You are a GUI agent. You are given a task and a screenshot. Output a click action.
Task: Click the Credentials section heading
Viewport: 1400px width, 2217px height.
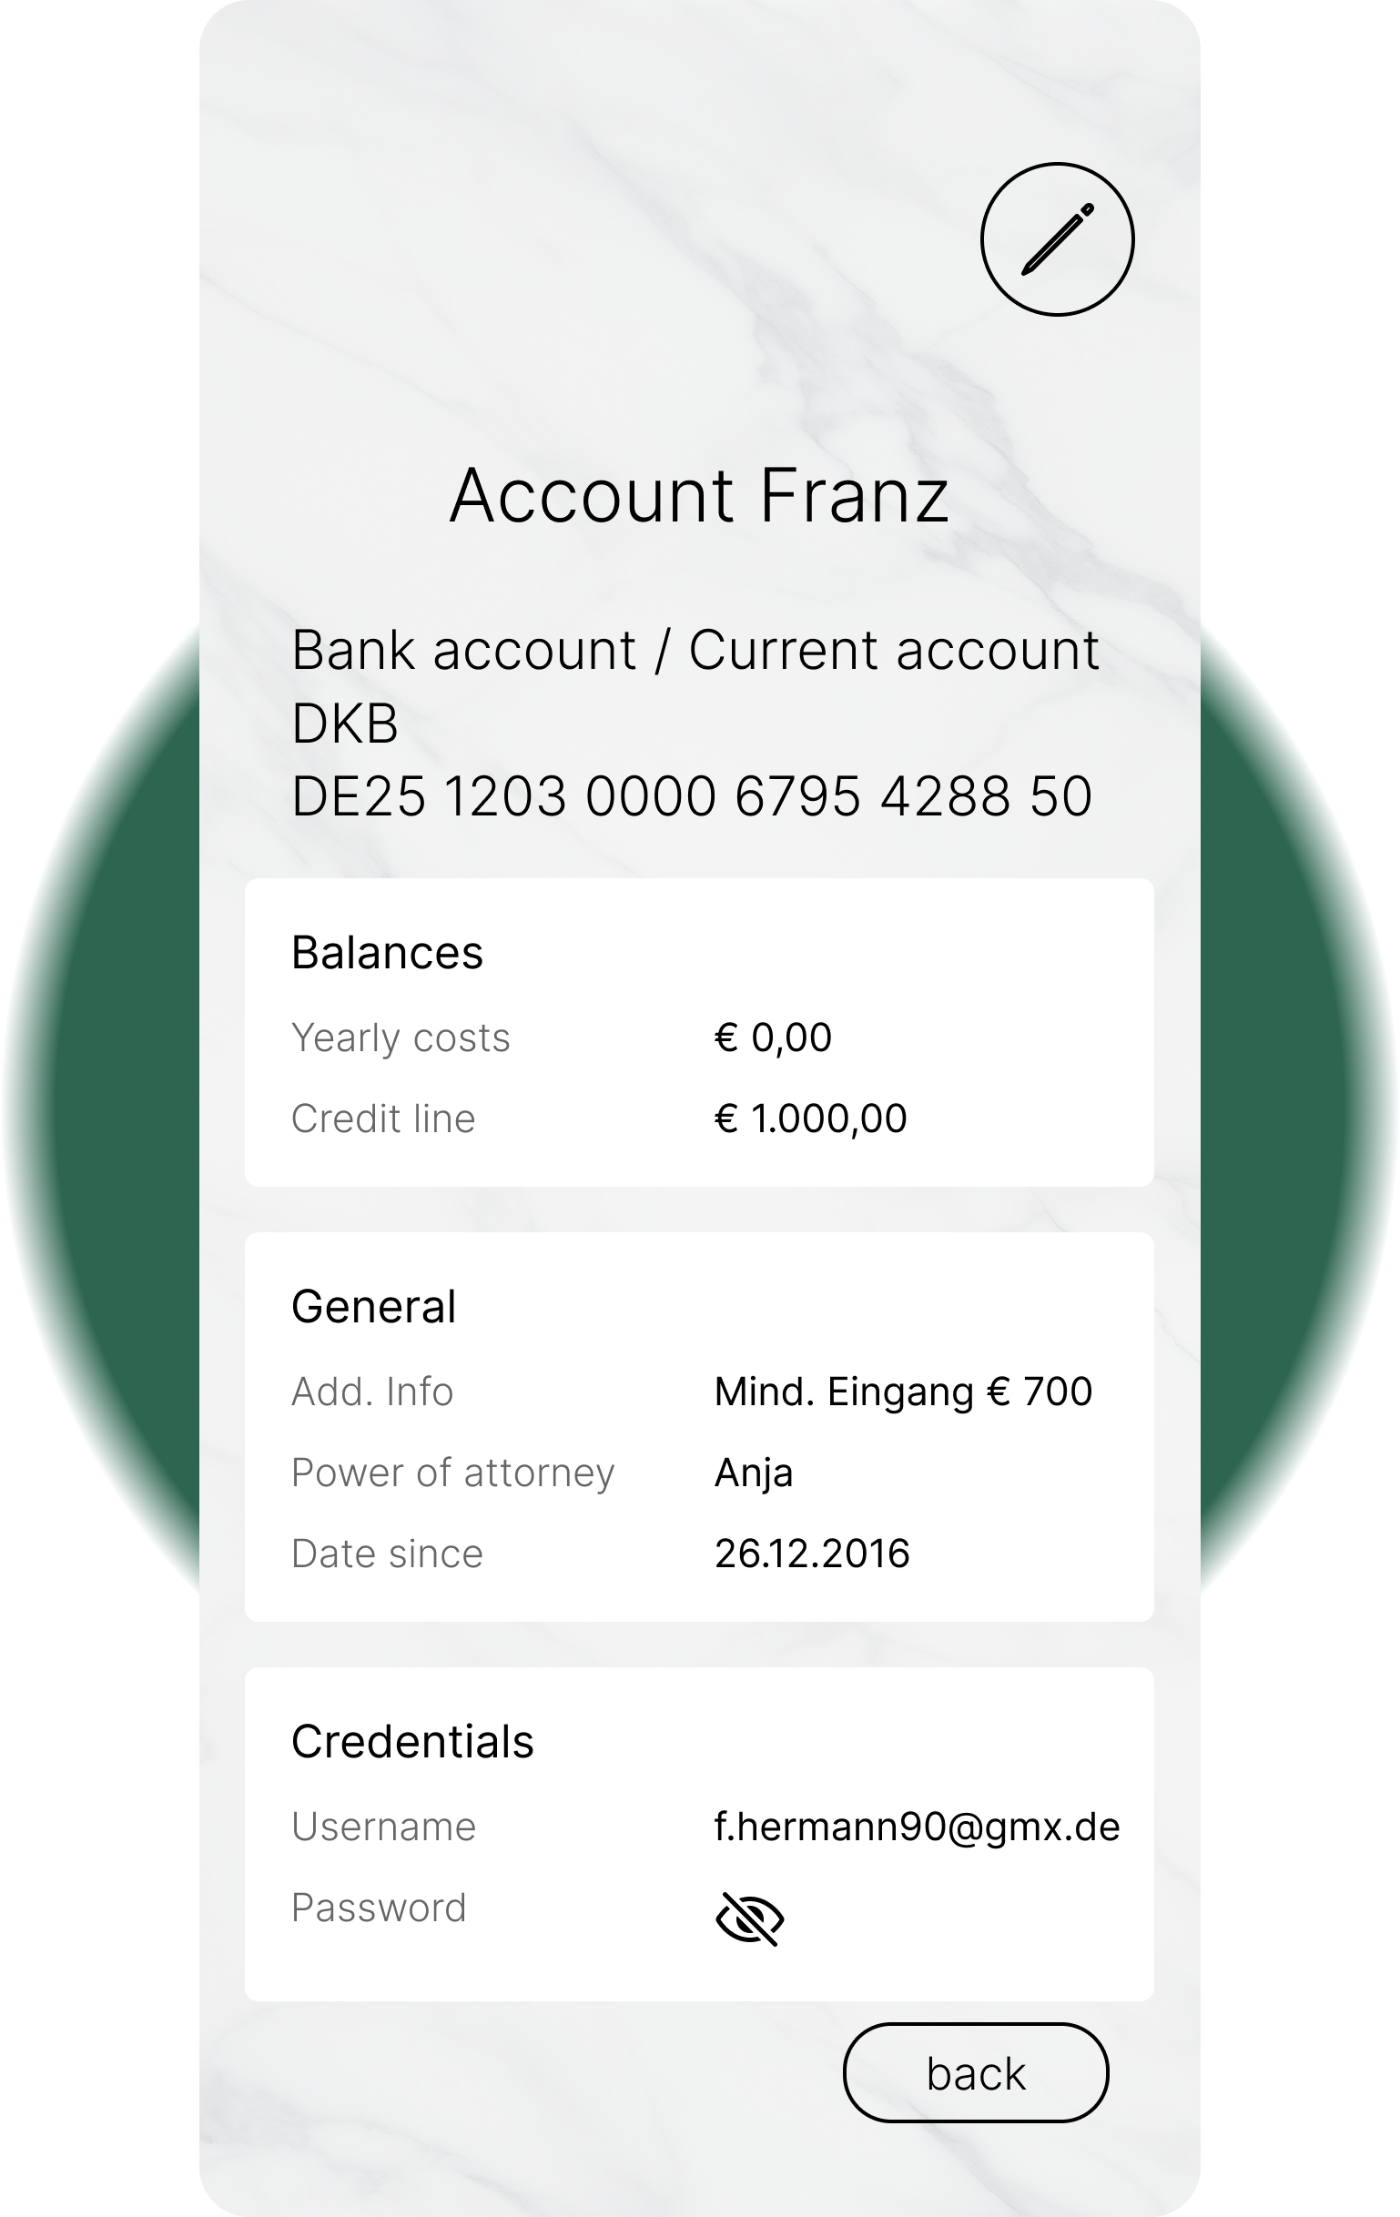tap(411, 1742)
